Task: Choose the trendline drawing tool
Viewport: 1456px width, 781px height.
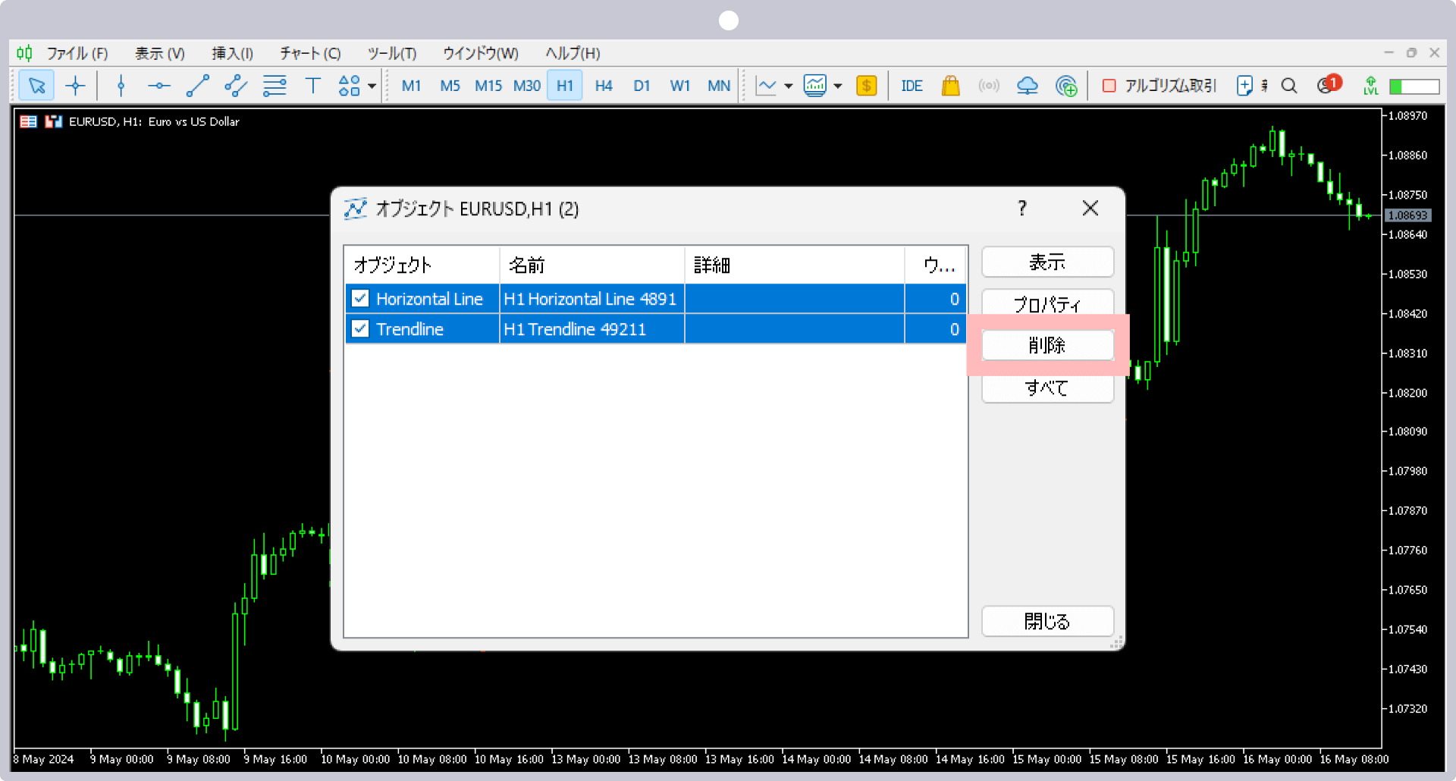Action: (198, 86)
